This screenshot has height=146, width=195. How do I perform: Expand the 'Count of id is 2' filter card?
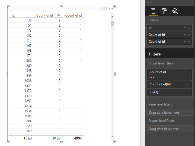coord(170,74)
